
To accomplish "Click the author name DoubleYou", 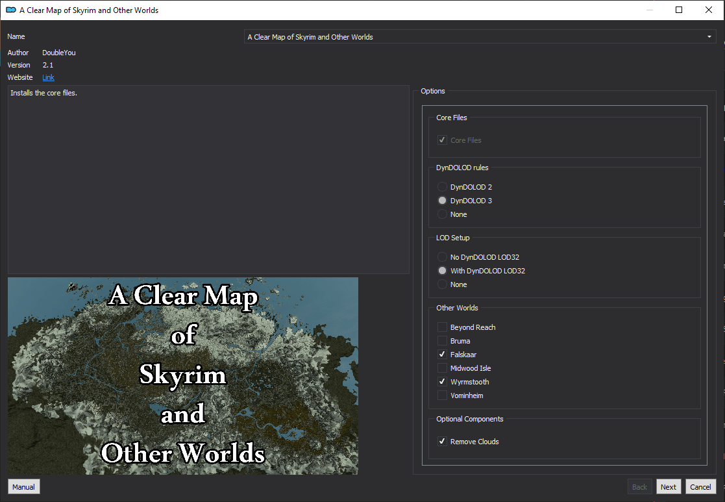I will tap(58, 53).
